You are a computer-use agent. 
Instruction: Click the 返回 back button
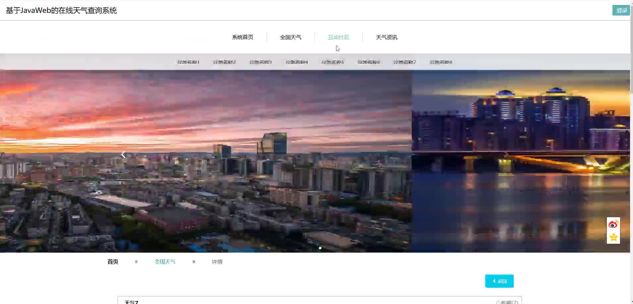(499, 281)
